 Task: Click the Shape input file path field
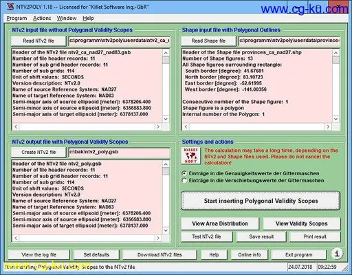pyautogui.click(x=289, y=41)
